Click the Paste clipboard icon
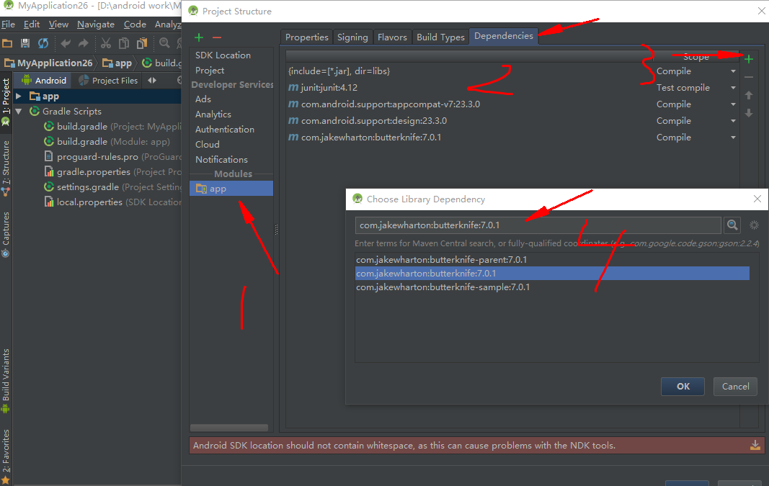This screenshot has height=486, width=769. click(142, 44)
